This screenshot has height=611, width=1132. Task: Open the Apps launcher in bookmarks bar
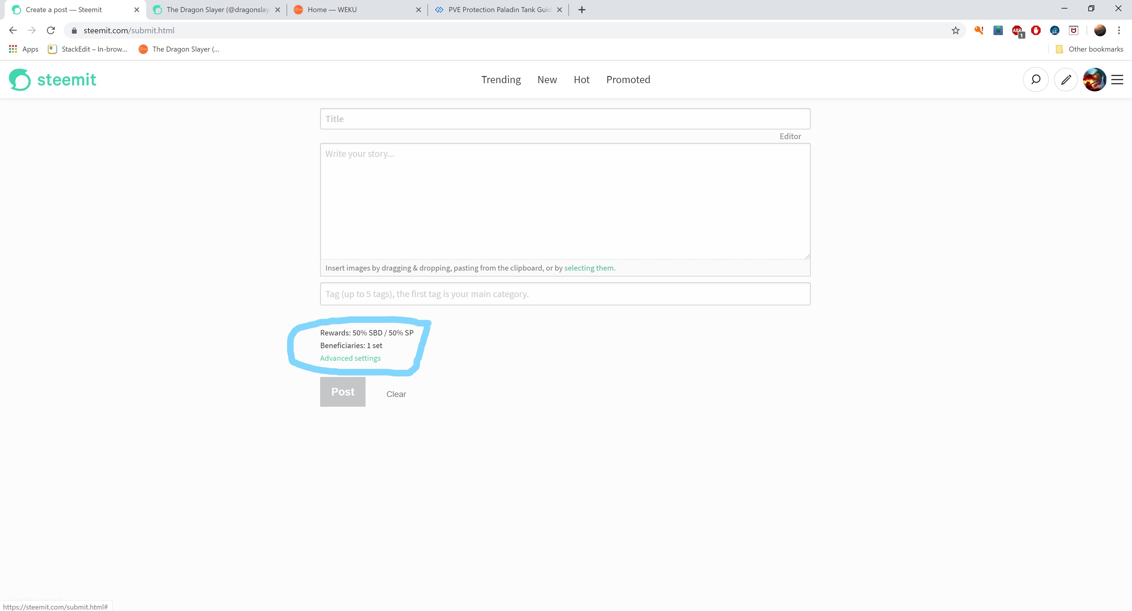(22, 49)
